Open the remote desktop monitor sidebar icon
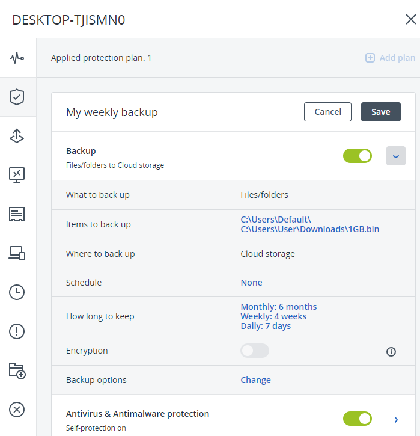 (17, 175)
